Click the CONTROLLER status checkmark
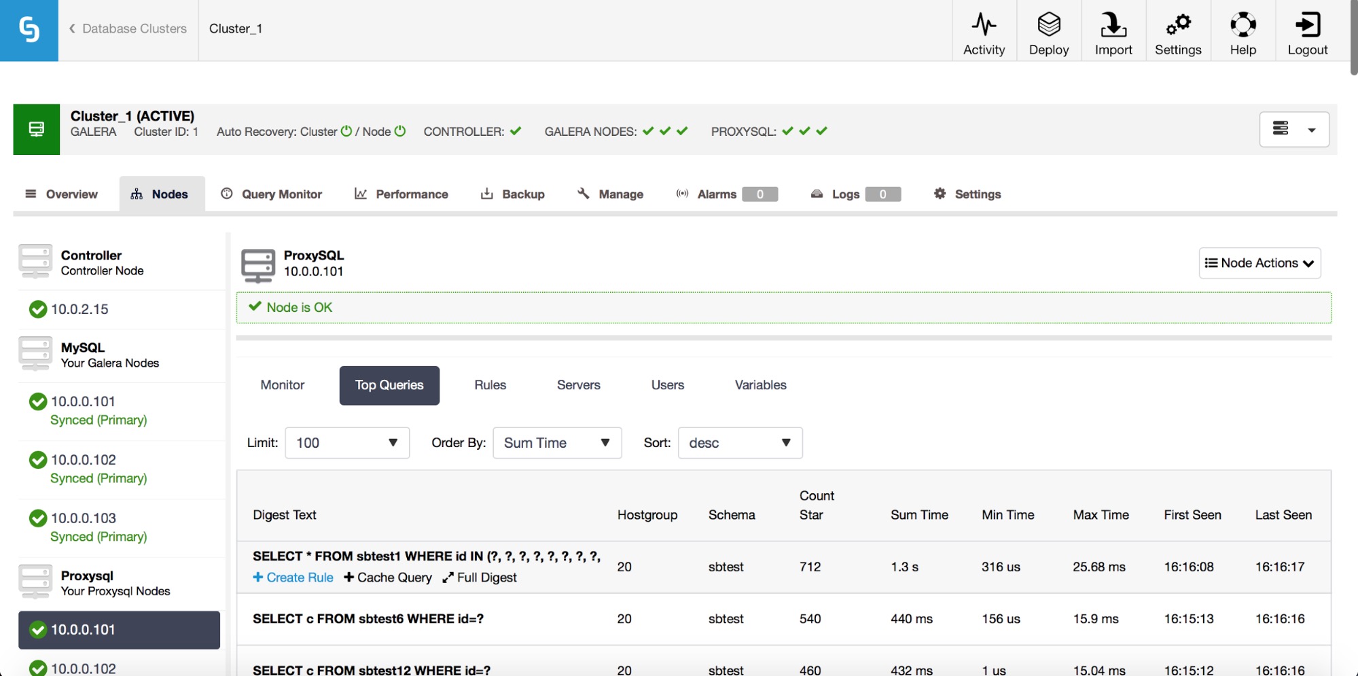 pyautogui.click(x=516, y=131)
